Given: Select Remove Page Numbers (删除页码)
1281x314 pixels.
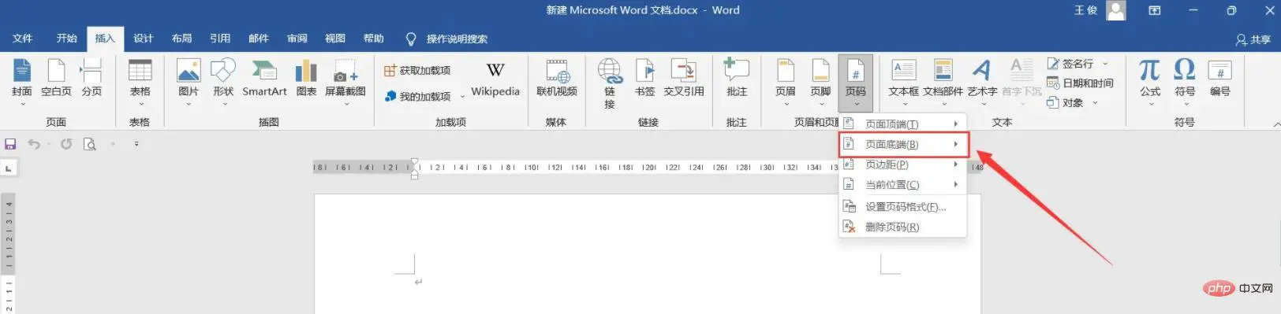Looking at the screenshot, I should coord(902,227).
